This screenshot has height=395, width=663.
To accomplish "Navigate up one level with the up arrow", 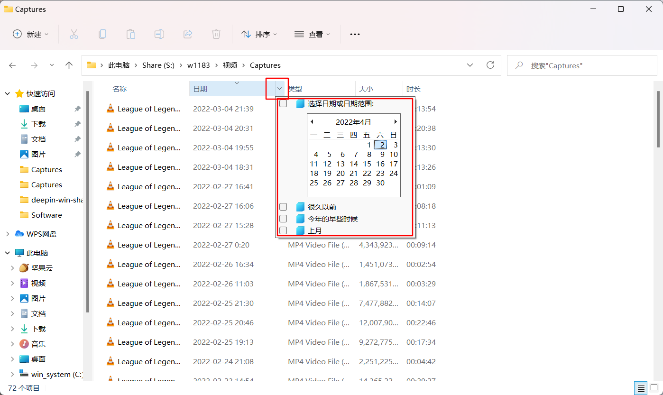I will point(69,65).
